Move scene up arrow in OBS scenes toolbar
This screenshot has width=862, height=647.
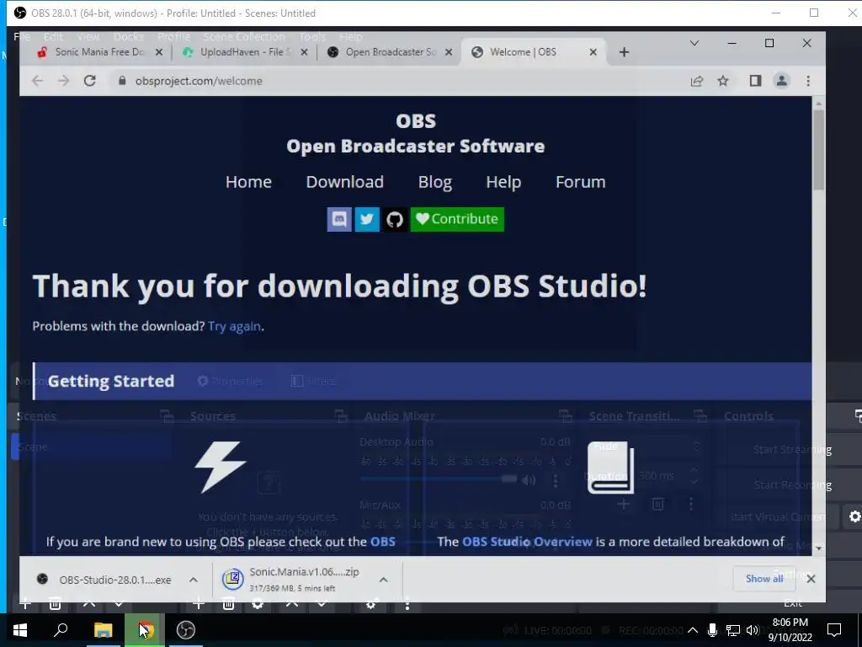[89, 603]
